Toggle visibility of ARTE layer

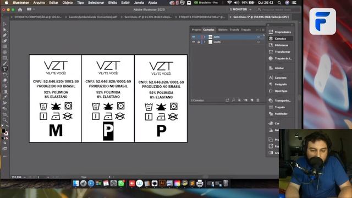193,37
